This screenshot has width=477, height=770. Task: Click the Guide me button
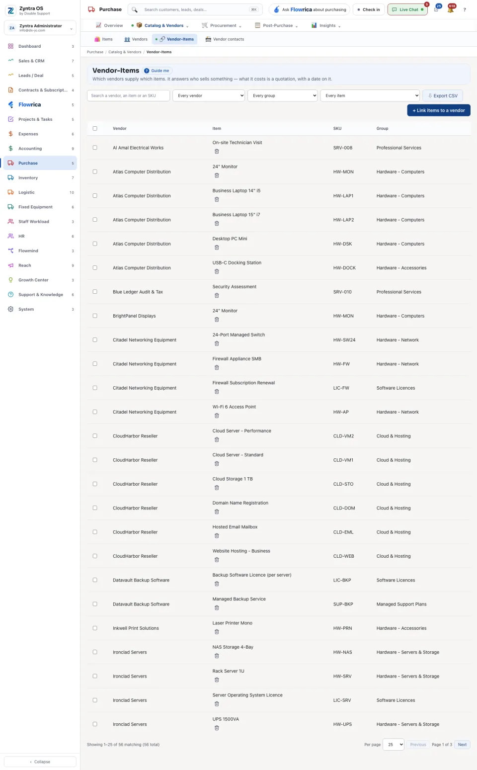click(157, 71)
